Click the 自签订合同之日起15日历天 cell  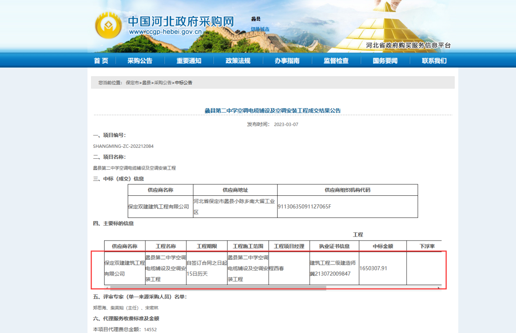pyautogui.click(x=207, y=268)
